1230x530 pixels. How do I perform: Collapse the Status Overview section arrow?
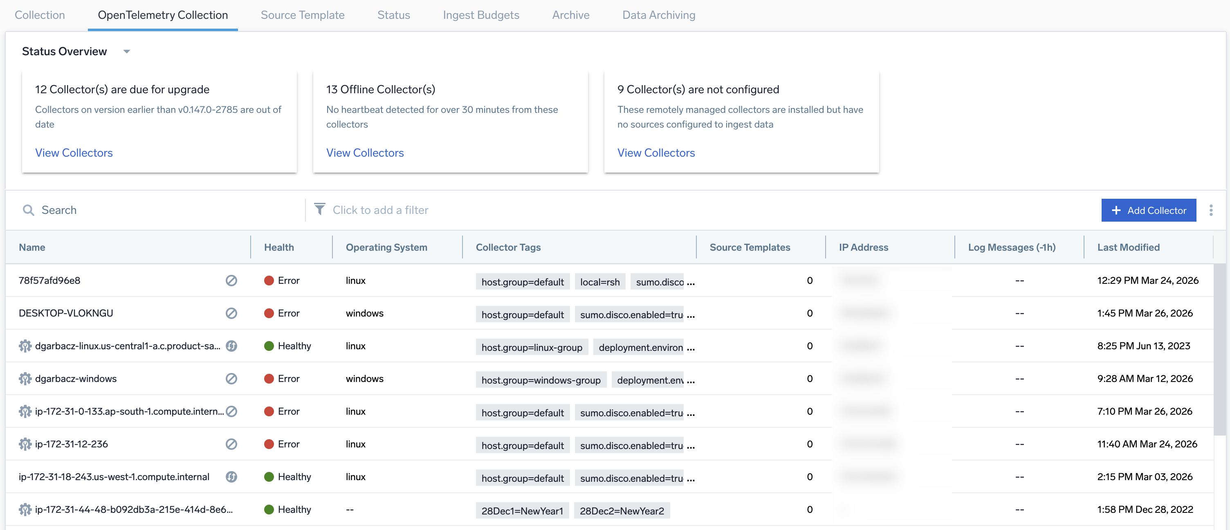tap(126, 52)
